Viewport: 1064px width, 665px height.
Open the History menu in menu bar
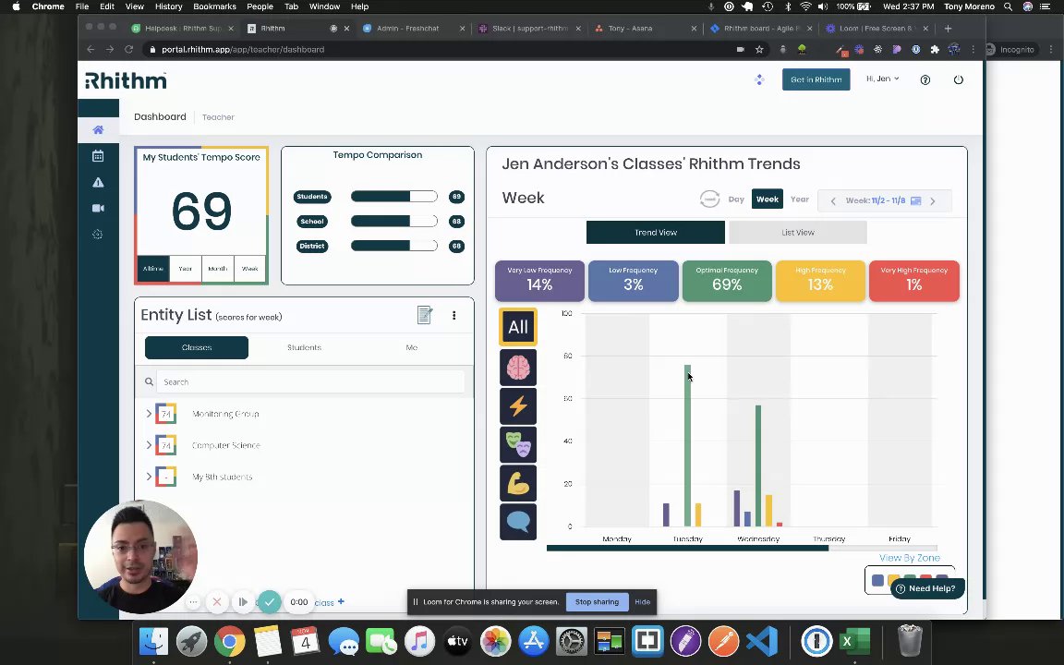[168, 6]
